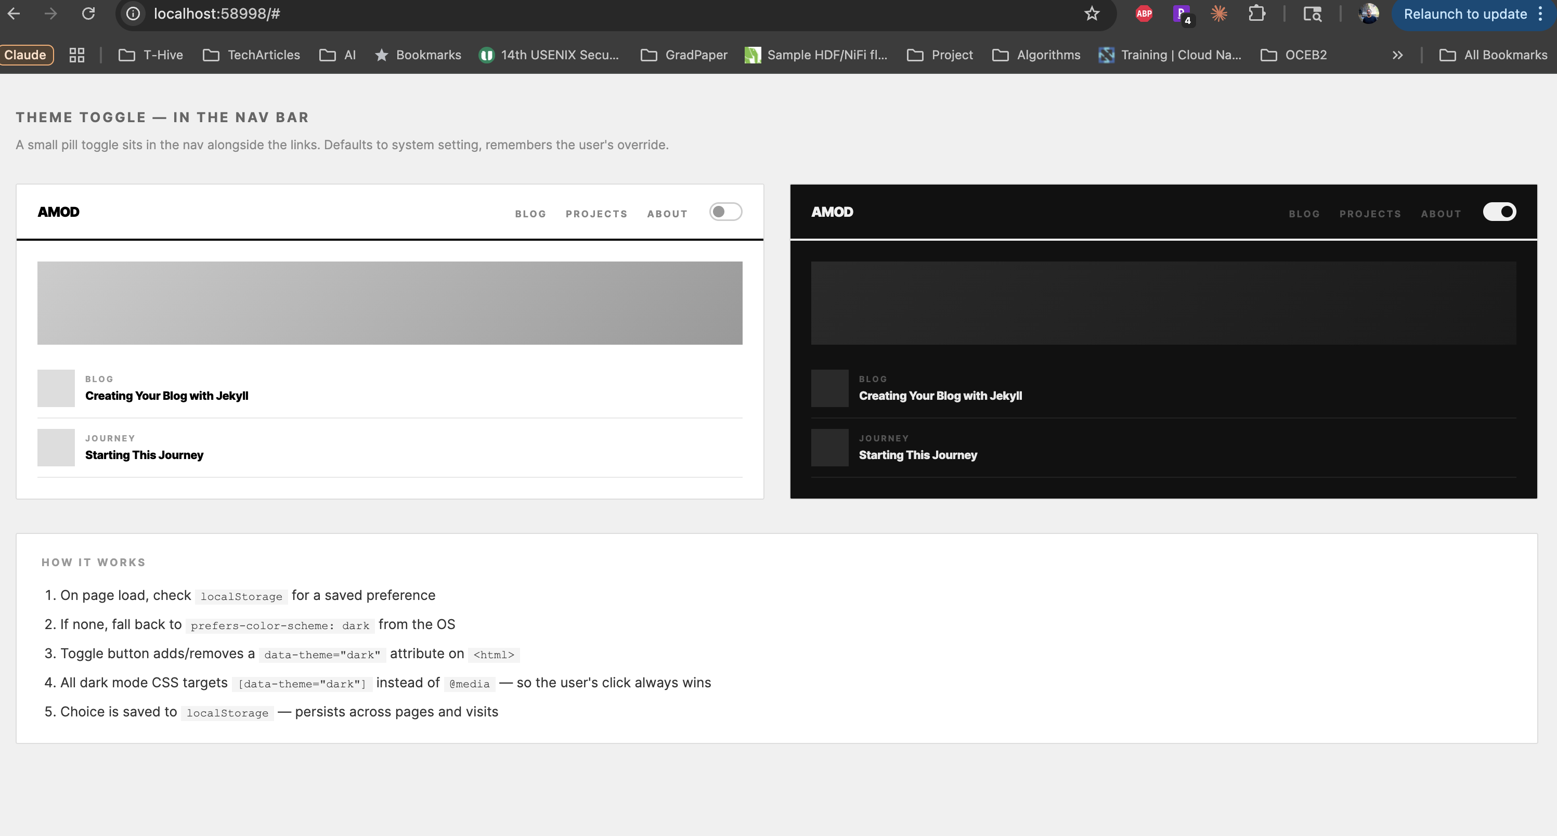Open the ABP Adblock Plus extension
The image size is (1557, 836).
[x=1144, y=14]
